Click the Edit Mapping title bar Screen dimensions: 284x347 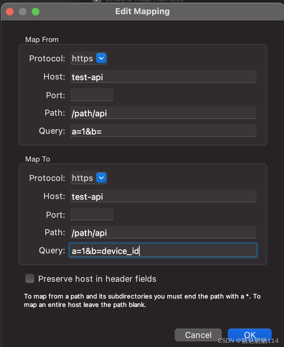(x=142, y=11)
